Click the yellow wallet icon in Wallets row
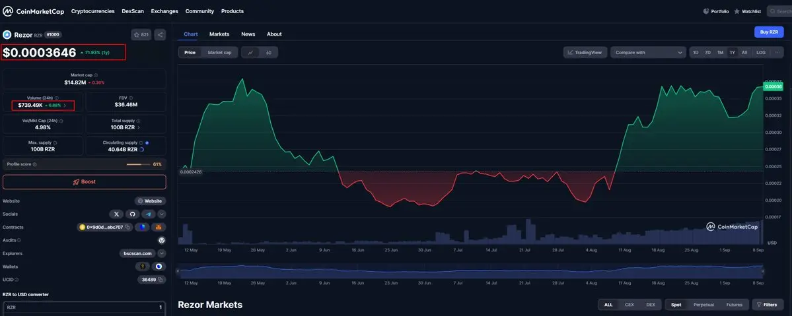Viewport: 792px width, 316px height. pos(143,267)
